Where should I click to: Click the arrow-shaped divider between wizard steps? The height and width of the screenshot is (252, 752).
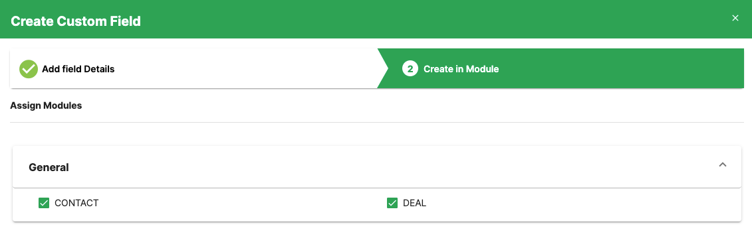[x=383, y=68]
